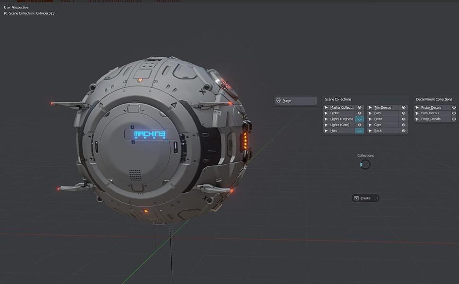The image size is (459, 284).
Task: Click the Purge button
Action: pyautogui.click(x=296, y=101)
